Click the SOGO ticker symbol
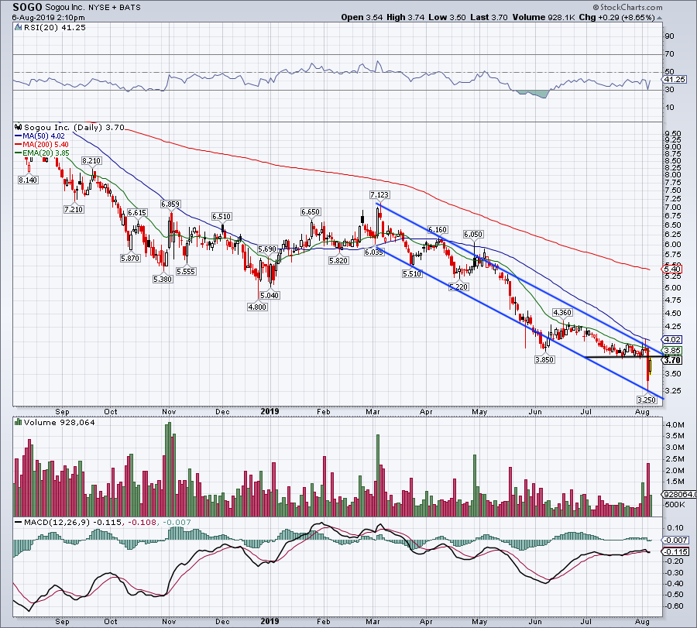Viewport: 697px width, 628px height. (x=27, y=7)
